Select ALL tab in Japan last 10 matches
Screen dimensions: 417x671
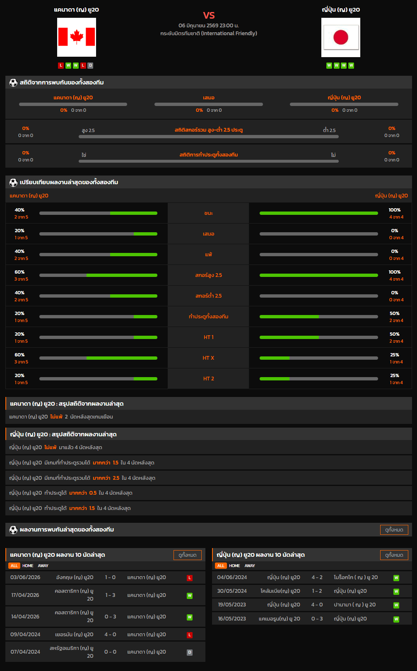tap(221, 565)
